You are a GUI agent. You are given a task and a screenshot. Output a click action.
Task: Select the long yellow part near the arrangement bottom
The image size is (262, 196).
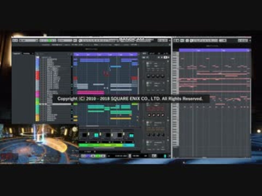click(x=121, y=118)
